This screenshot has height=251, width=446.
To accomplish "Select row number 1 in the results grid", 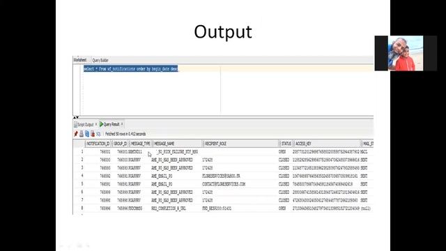I will point(82,152).
